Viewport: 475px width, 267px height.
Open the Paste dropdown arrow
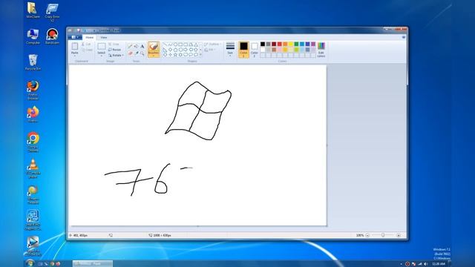pos(74,56)
